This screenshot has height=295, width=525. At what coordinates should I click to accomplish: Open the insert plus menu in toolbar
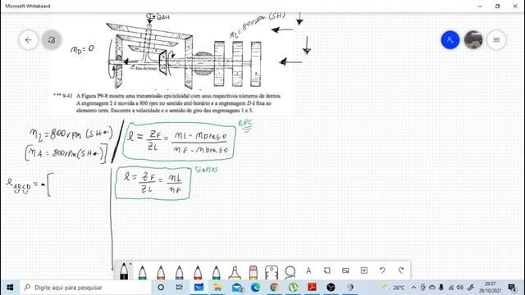point(364,270)
